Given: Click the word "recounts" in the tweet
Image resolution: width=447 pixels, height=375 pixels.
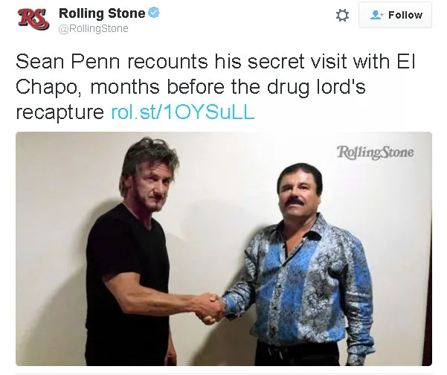Looking at the screenshot, I should 166,62.
